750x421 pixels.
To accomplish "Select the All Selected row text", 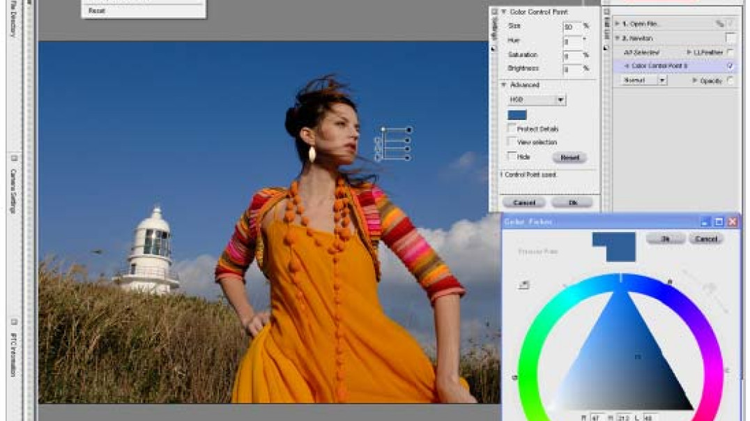I will tap(641, 52).
